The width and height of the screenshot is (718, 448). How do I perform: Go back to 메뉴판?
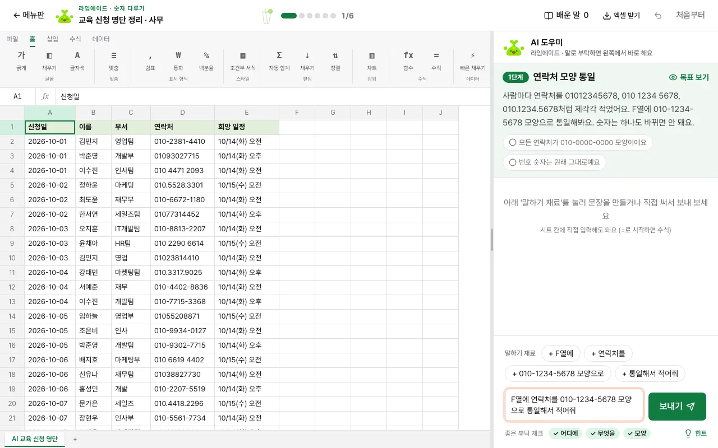(29, 16)
